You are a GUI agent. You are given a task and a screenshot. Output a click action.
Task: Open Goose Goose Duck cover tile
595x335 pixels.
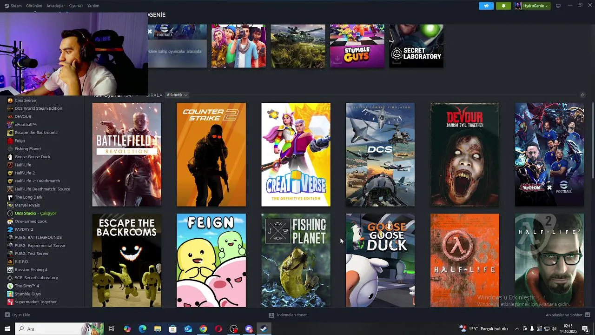pyautogui.click(x=380, y=261)
